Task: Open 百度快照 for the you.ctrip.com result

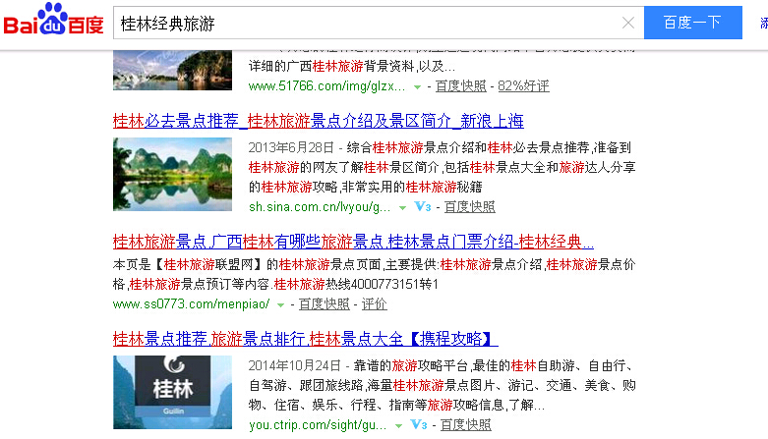Action: [466, 425]
